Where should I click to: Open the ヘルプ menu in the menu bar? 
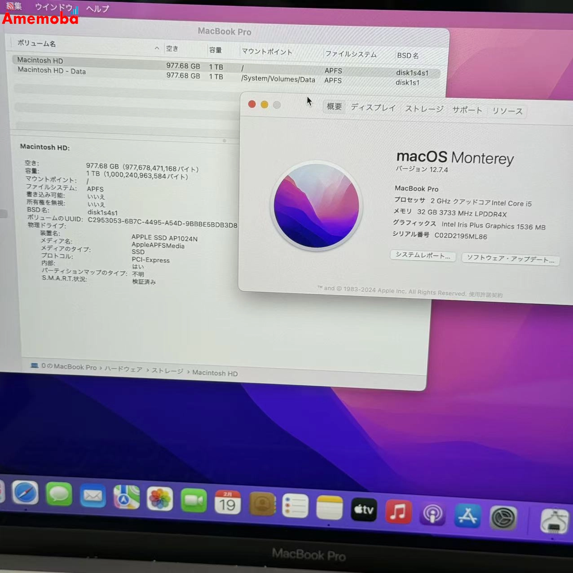pos(97,8)
